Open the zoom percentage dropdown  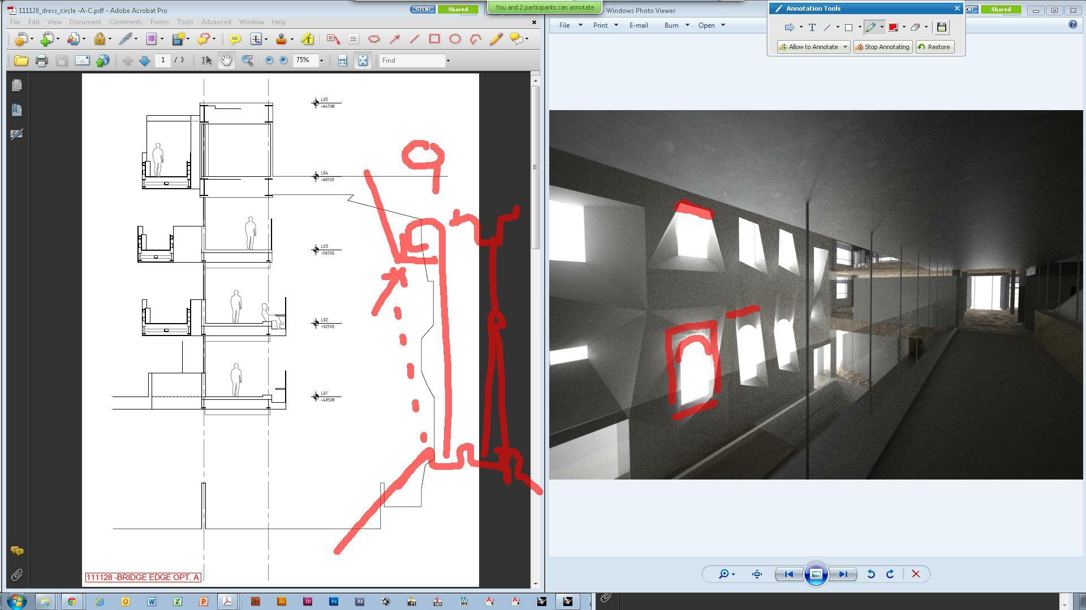tap(321, 60)
